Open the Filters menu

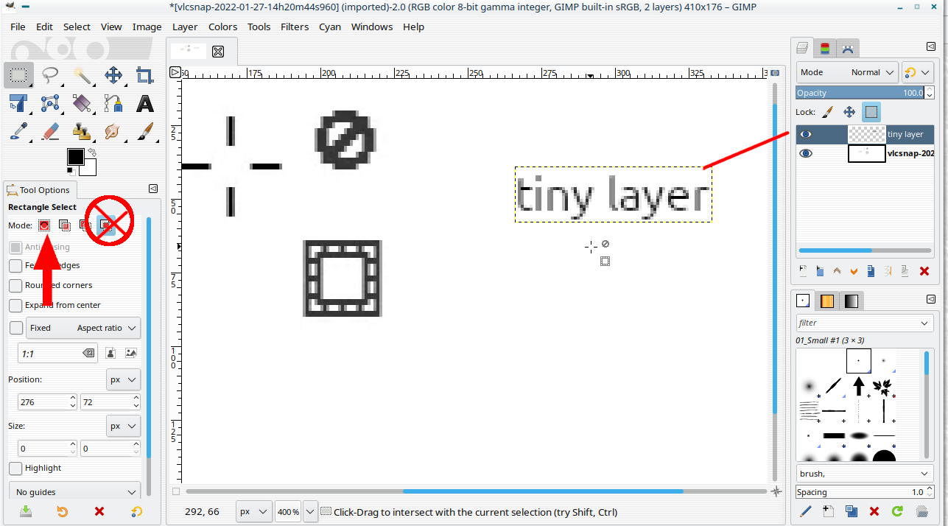tap(295, 27)
